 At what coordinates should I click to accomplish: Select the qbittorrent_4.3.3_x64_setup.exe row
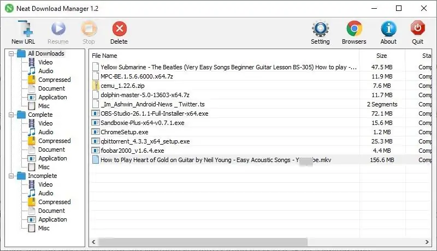(x=261, y=141)
